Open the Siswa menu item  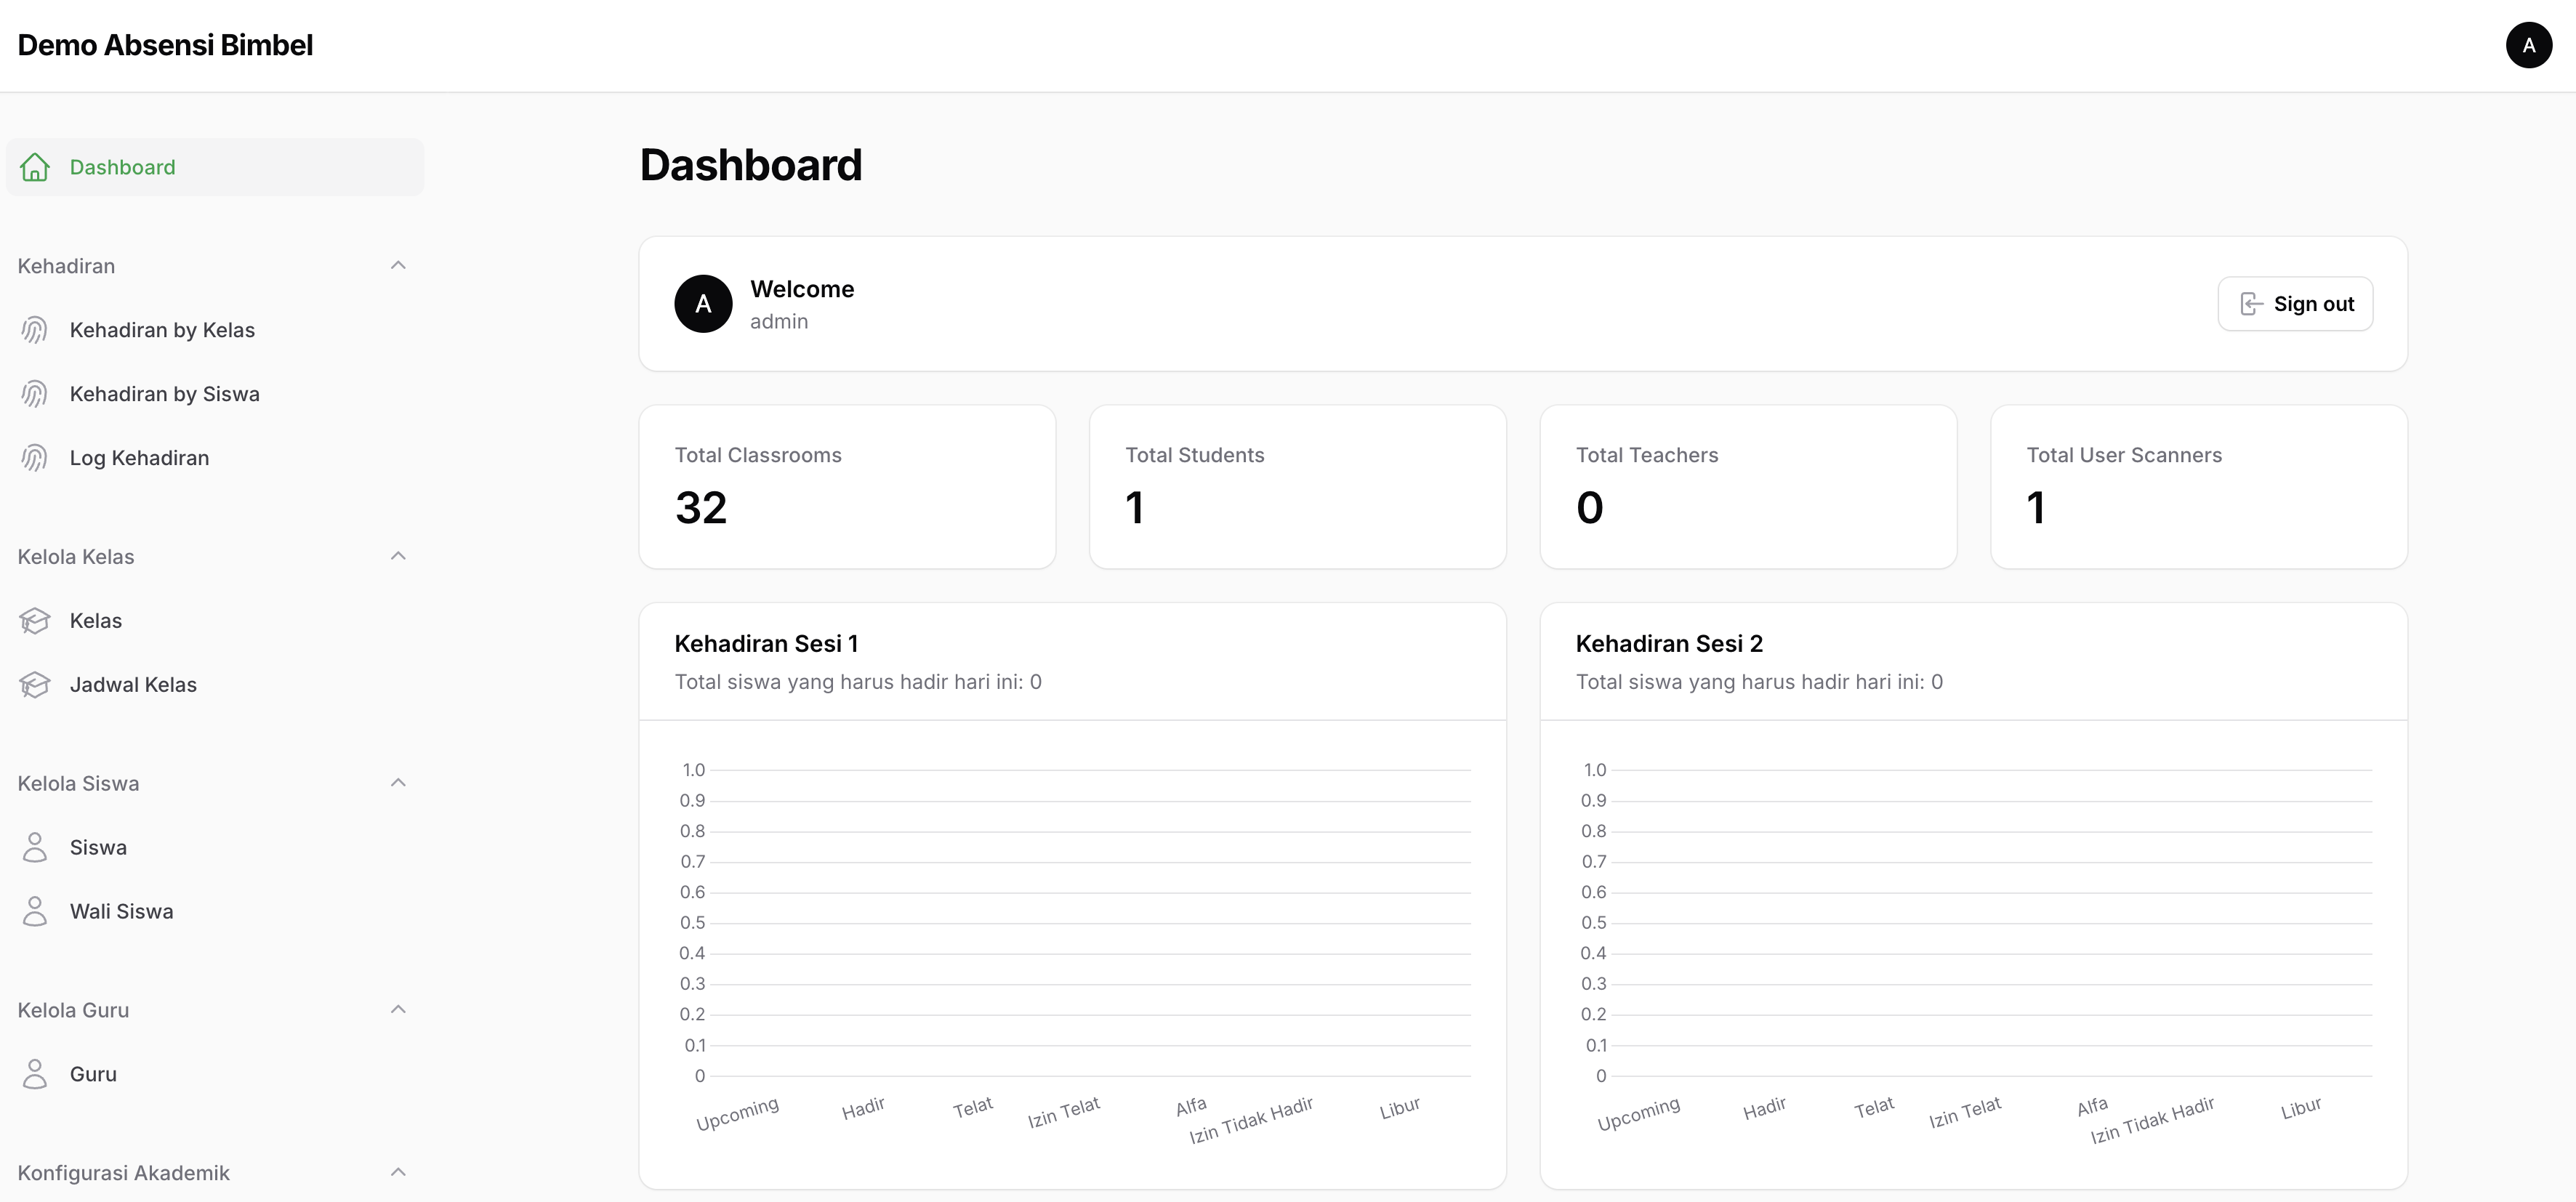(98, 847)
